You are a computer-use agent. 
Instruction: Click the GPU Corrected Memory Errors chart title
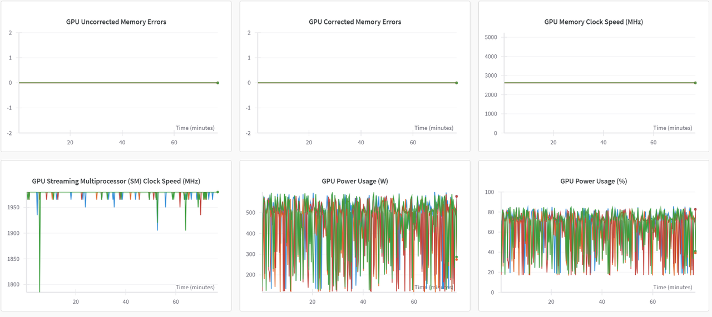pyautogui.click(x=355, y=22)
